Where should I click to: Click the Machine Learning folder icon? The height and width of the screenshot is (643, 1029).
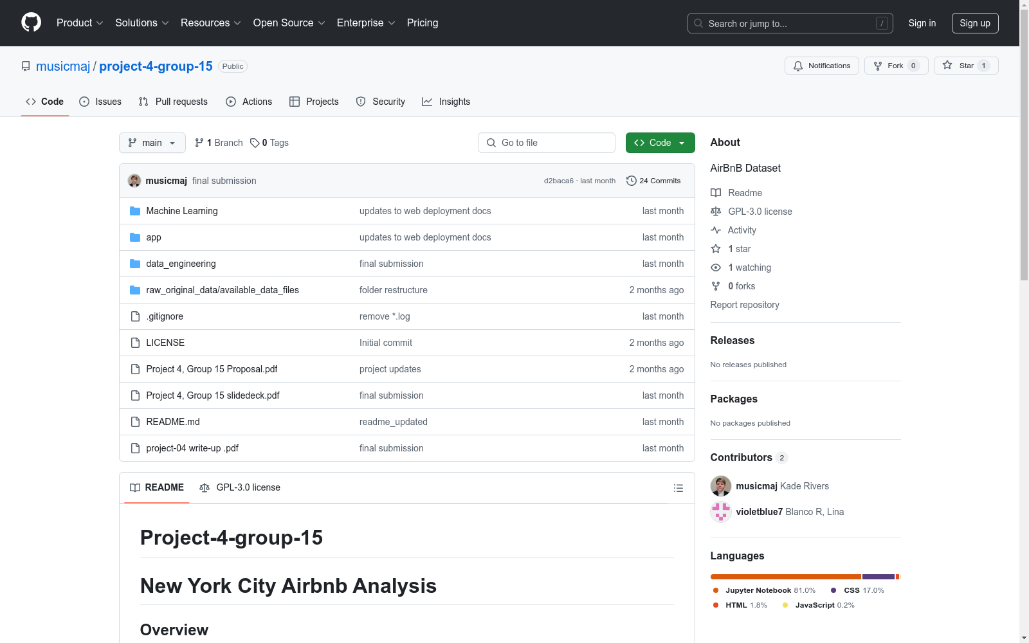click(x=135, y=211)
